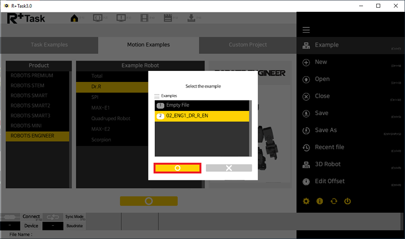Click the download icon in toolbar
The image size is (405, 239).
click(191, 18)
